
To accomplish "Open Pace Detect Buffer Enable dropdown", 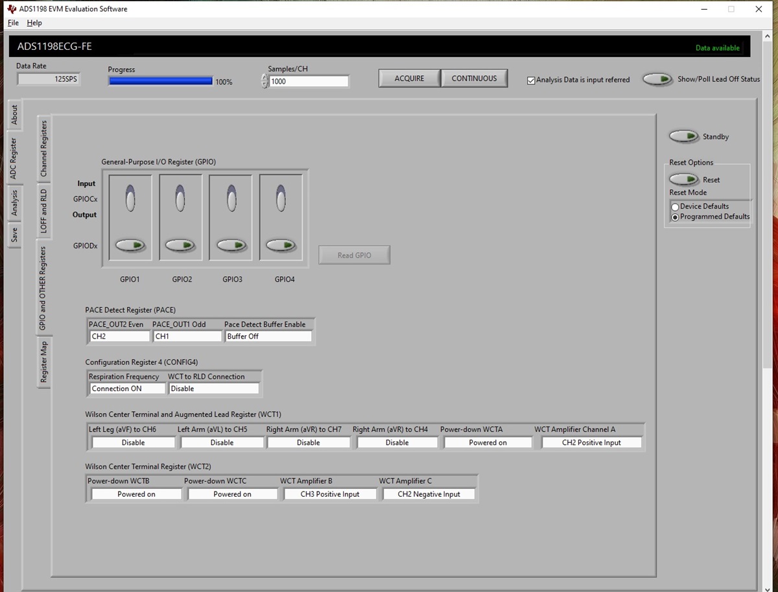I will 268,337.
